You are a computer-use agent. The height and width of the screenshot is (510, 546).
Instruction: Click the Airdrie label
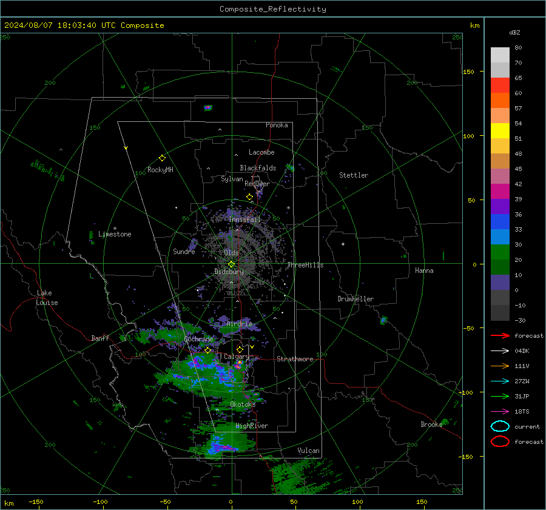tap(239, 324)
